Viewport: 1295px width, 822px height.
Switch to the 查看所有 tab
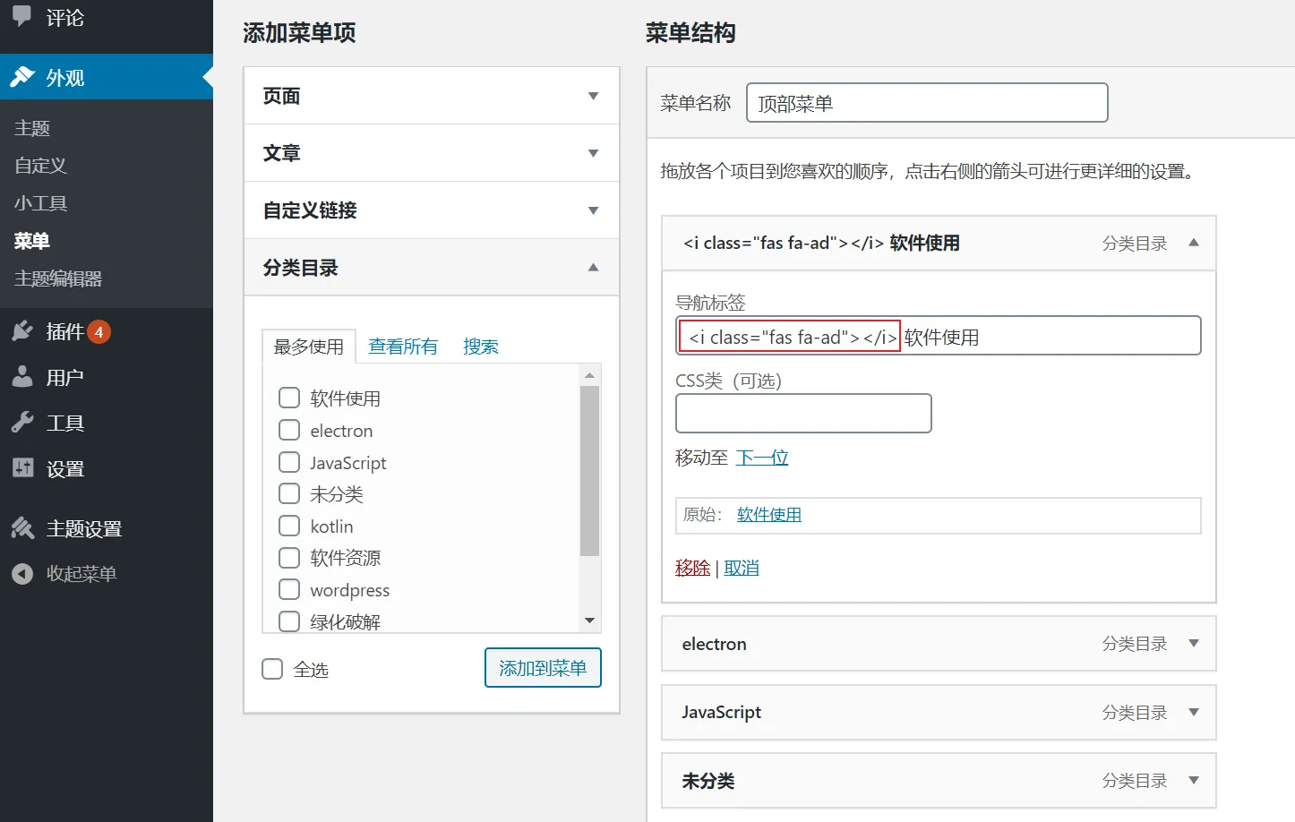point(403,347)
